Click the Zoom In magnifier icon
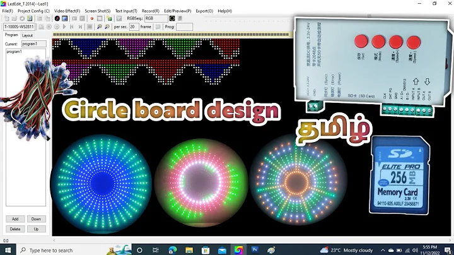454x255 pixels. pos(100,27)
